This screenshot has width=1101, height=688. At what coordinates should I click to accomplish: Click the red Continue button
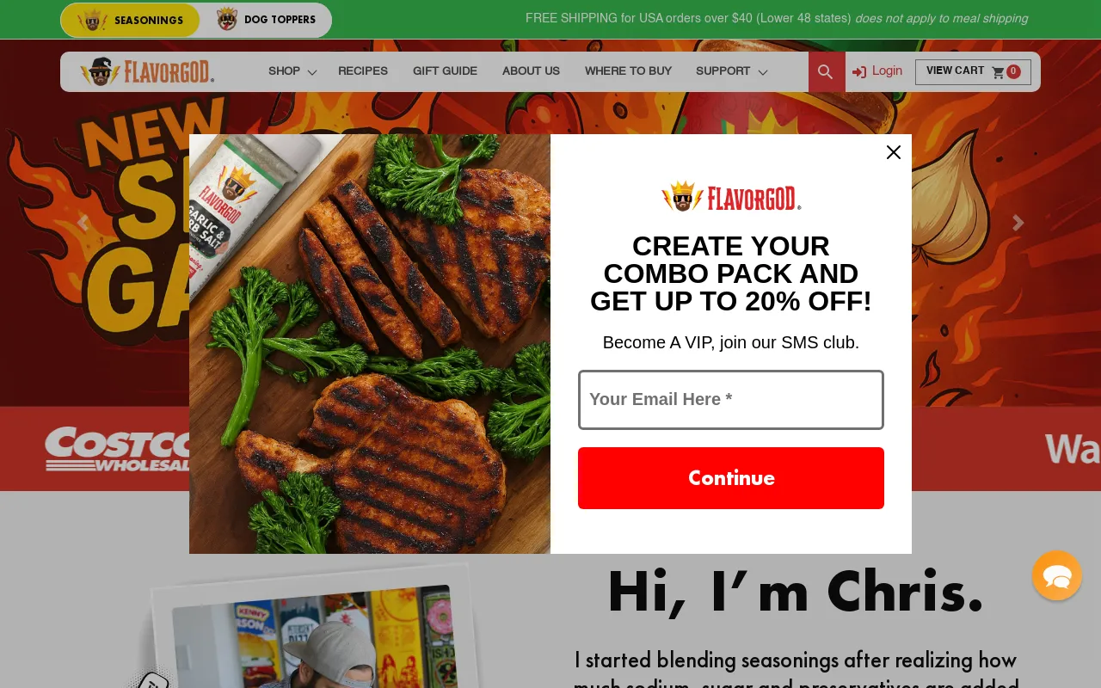731,478
